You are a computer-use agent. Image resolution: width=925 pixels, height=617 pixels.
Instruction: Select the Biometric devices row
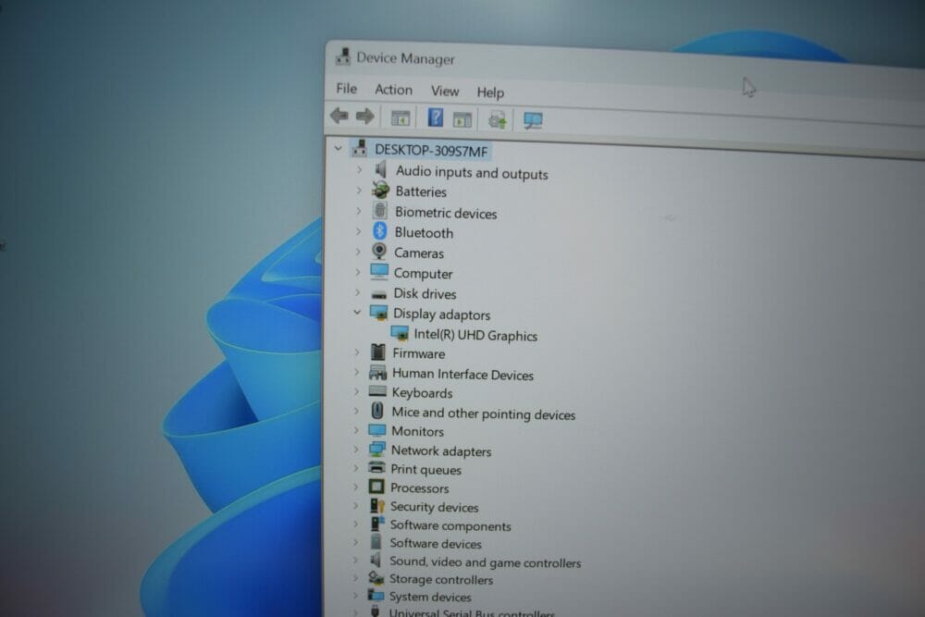(x=446, y=213)
